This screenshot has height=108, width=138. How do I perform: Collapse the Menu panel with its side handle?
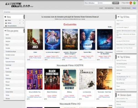(24, 17)
